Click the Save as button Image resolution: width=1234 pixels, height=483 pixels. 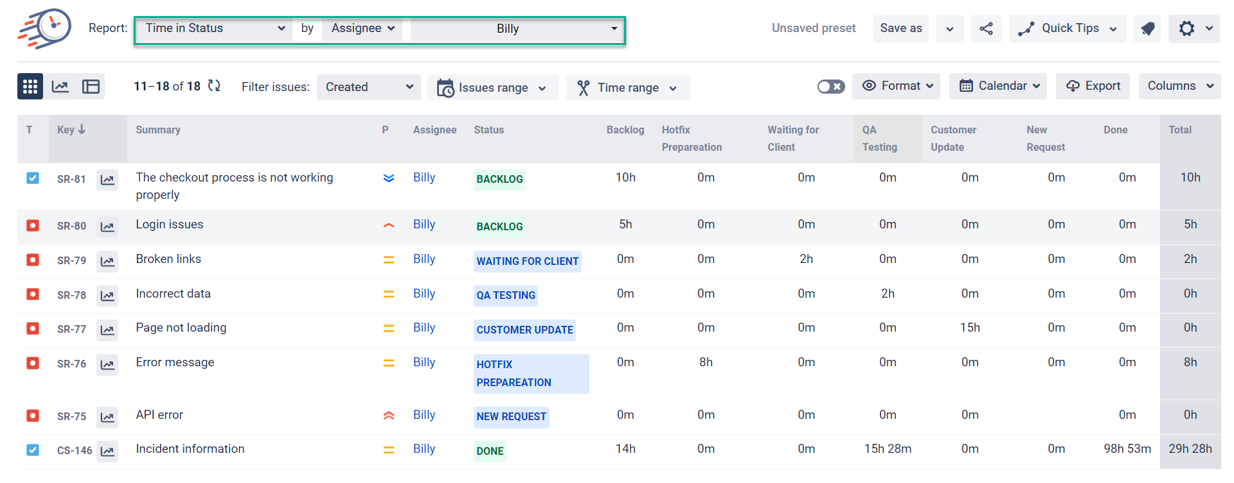coord(900,28)
